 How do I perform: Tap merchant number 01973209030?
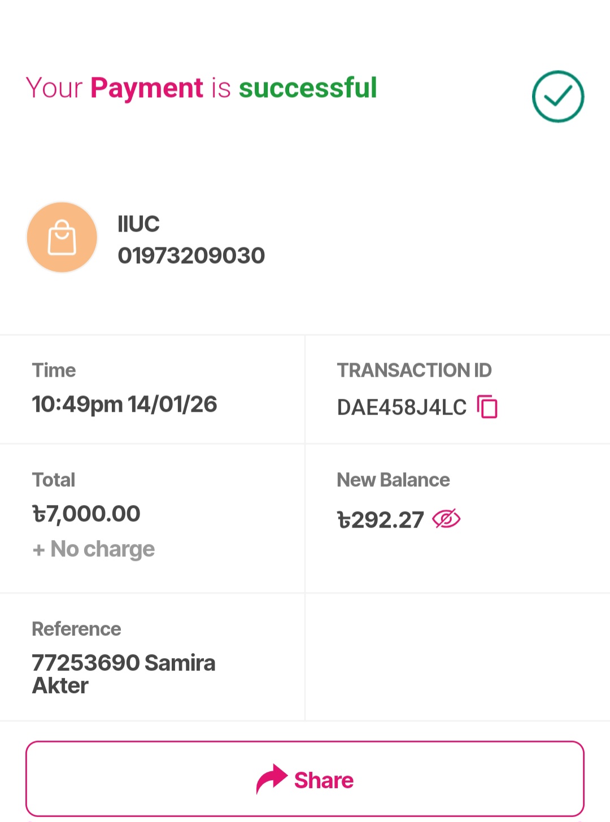pos(191,255)
